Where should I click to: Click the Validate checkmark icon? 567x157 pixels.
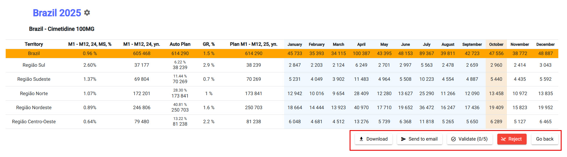[x=453, y=139]
